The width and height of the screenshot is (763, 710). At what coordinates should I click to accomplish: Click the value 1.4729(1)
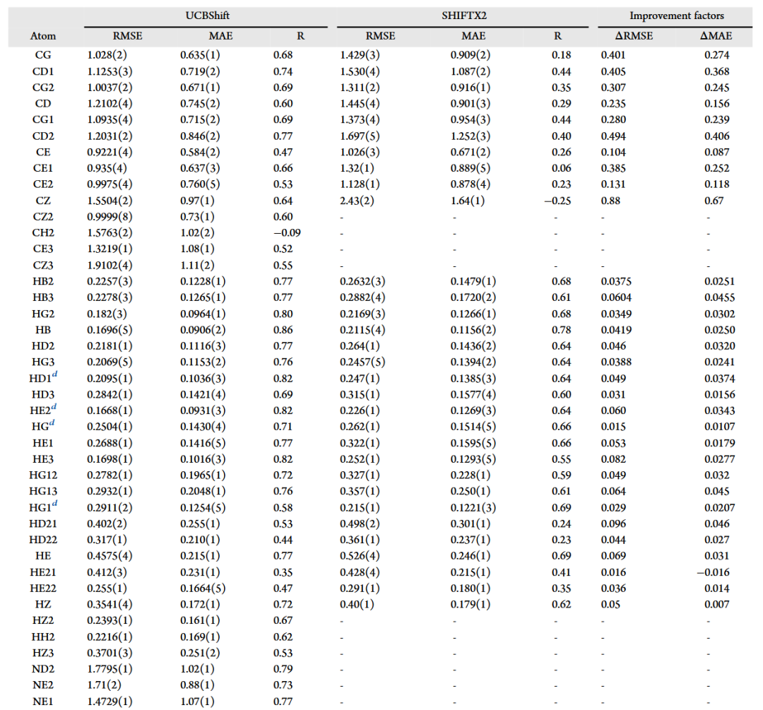click(x=110, y=702)
